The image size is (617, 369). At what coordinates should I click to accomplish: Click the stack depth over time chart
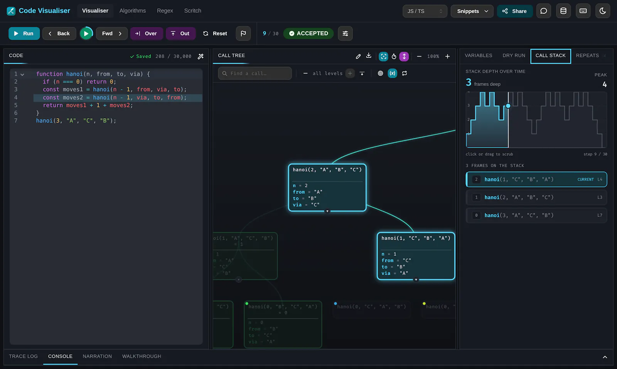(x=536, y=120)
